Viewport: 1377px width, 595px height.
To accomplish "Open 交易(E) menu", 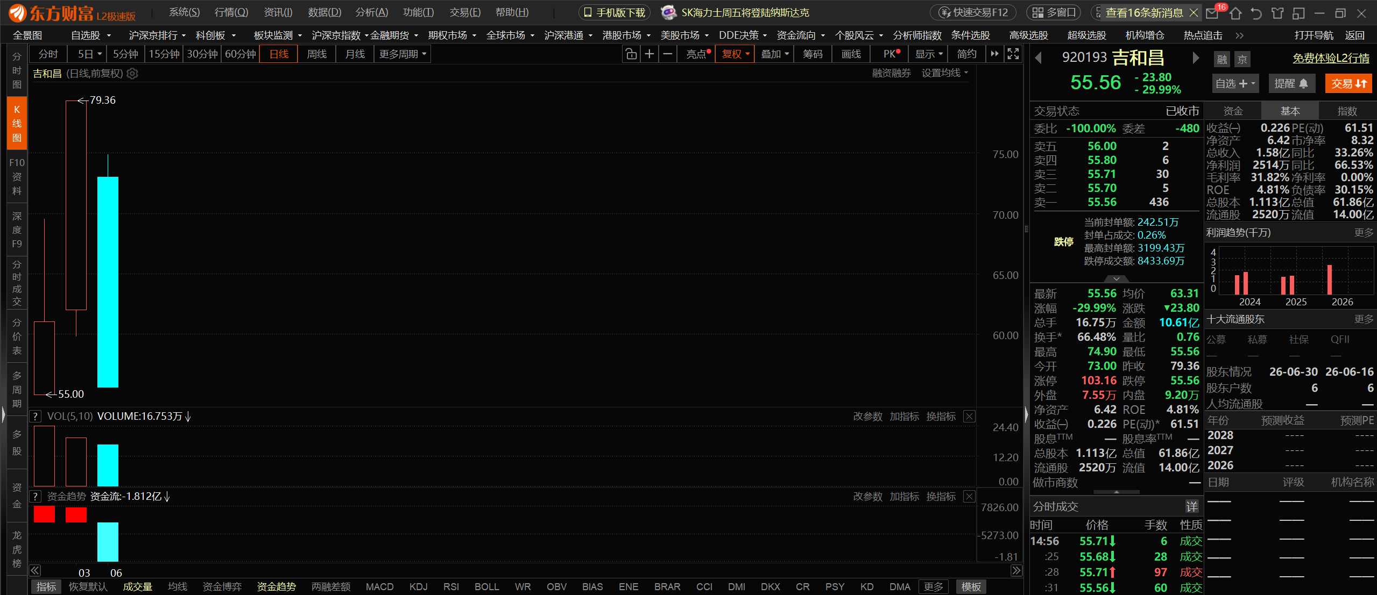I will (465, 12).
